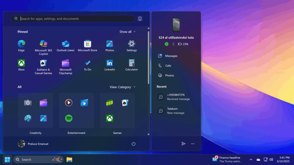Open the clock showing 5:41 PM
Viewport: 294px width, 165px height.
(x=283, y=159)
